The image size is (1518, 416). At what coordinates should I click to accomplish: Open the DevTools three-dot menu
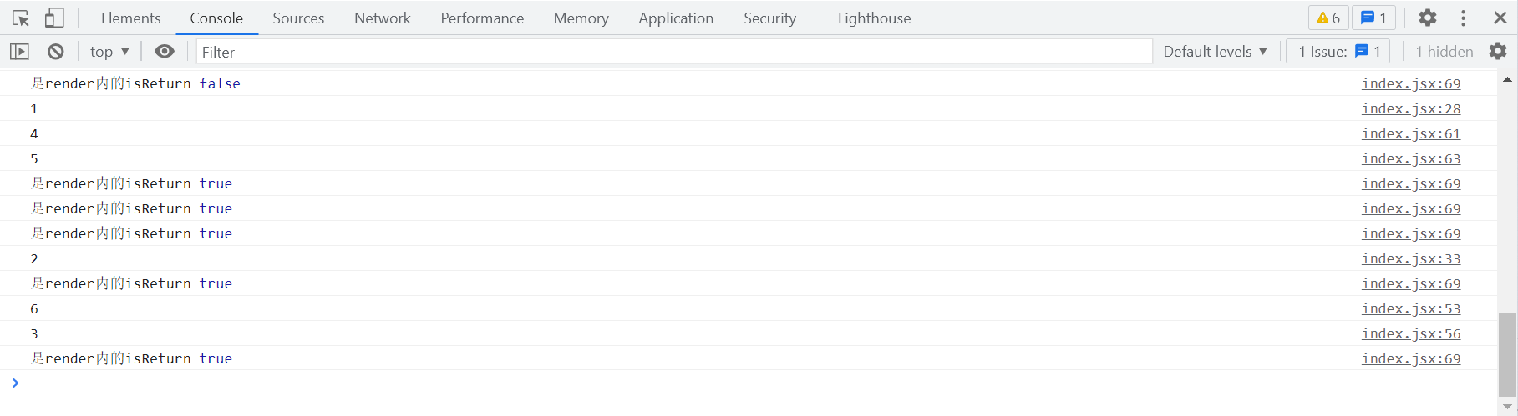click(1463, 18)
